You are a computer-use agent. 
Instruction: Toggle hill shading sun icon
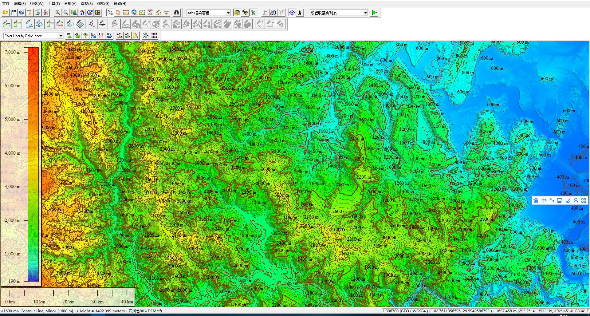[x=237, y=13]
